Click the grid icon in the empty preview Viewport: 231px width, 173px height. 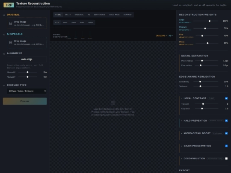[113, 103]
